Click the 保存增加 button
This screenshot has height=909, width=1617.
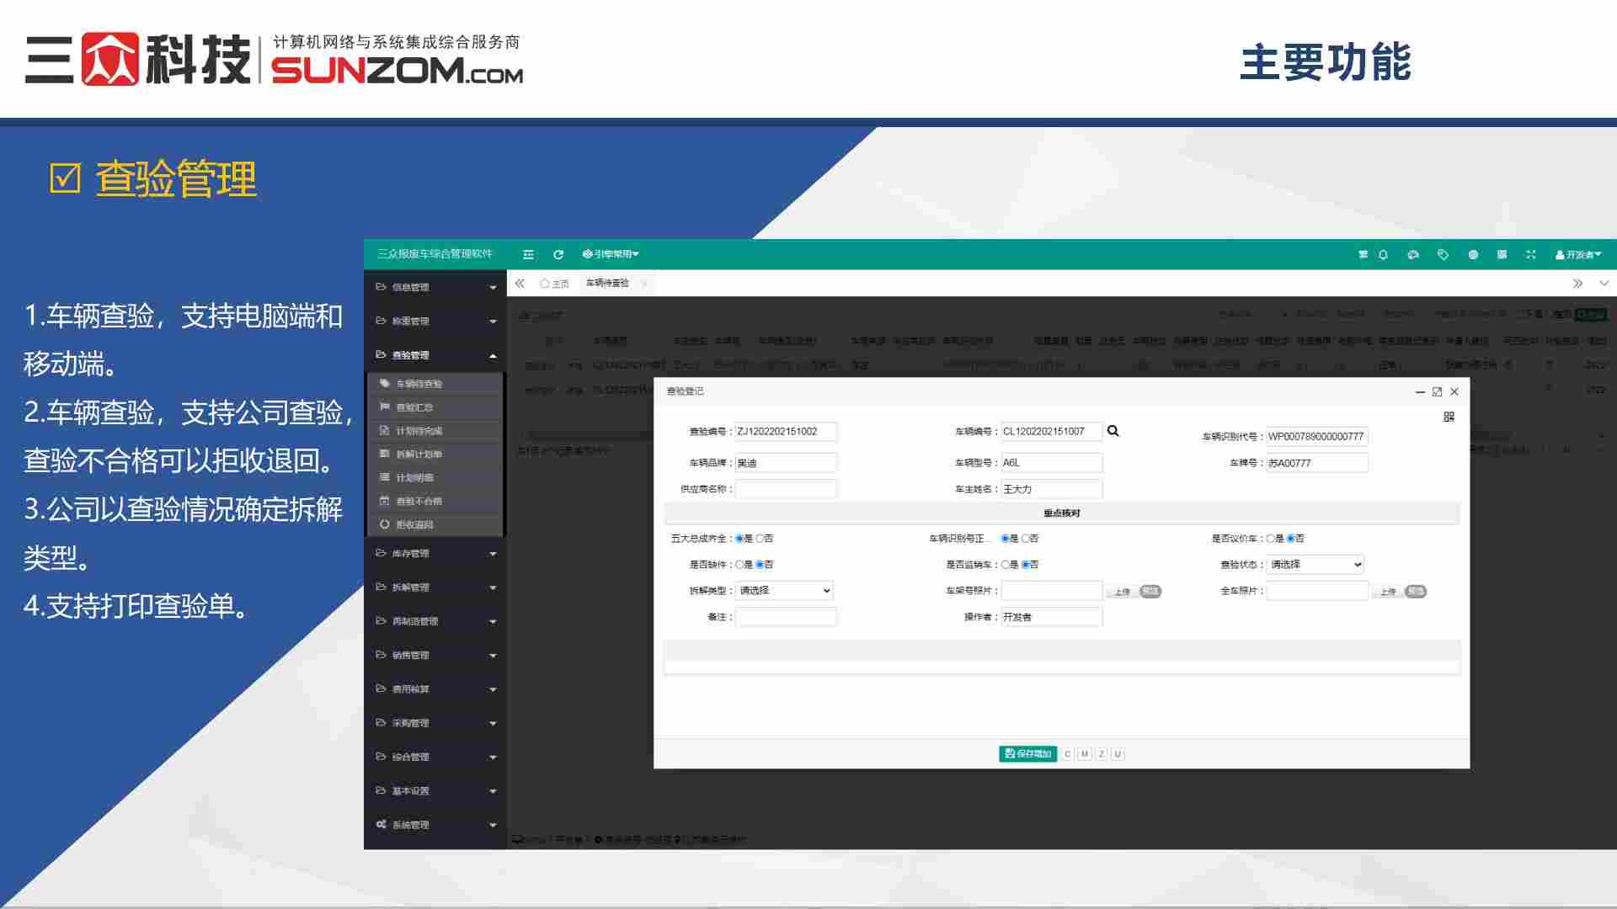1027,754
